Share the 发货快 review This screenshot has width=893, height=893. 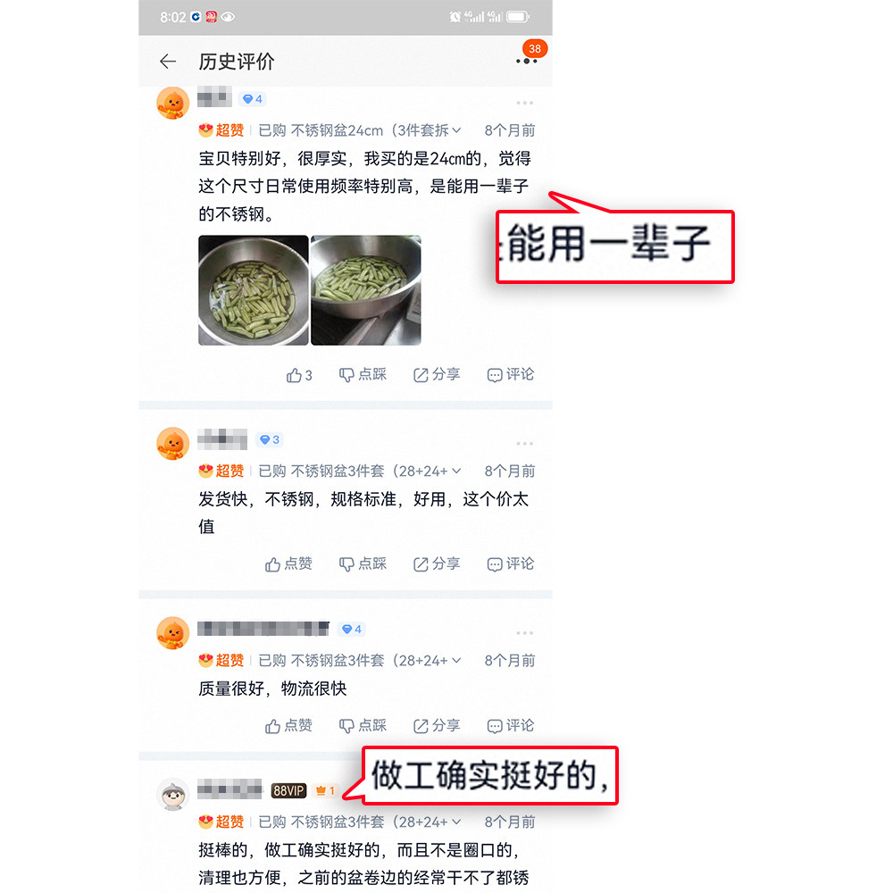(437, 563)
